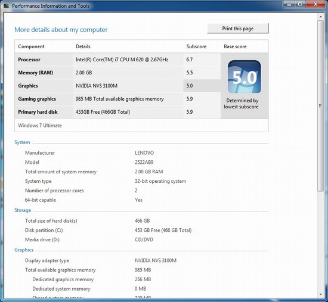Select the Primary hard disk row
Viewport: 328px width, 302px height.
[x=117, y=112]
